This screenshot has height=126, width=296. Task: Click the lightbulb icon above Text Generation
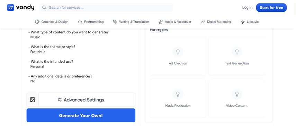pyautogui.click(x=237, y=52)
